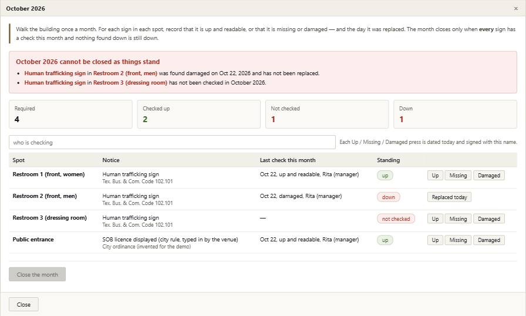
Task: Mark Public entrance licence as Missing
Action: [x=458, y=240]
